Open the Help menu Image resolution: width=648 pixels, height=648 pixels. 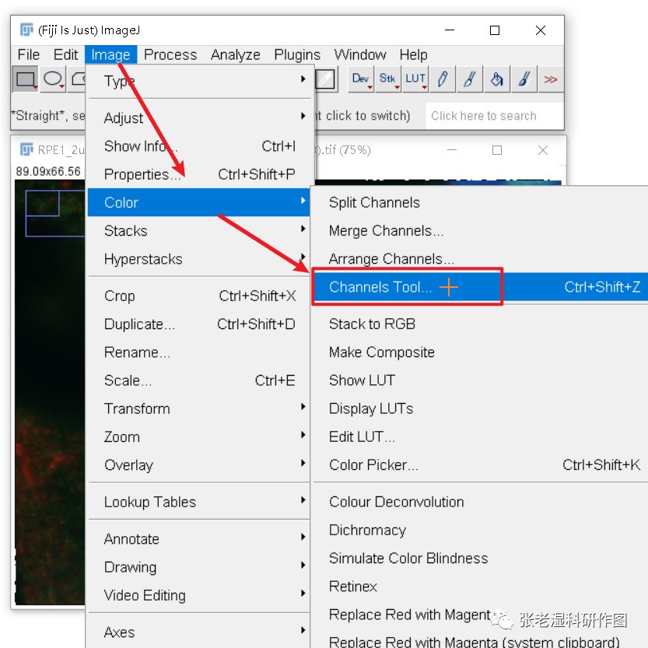[x=413, y=54]
